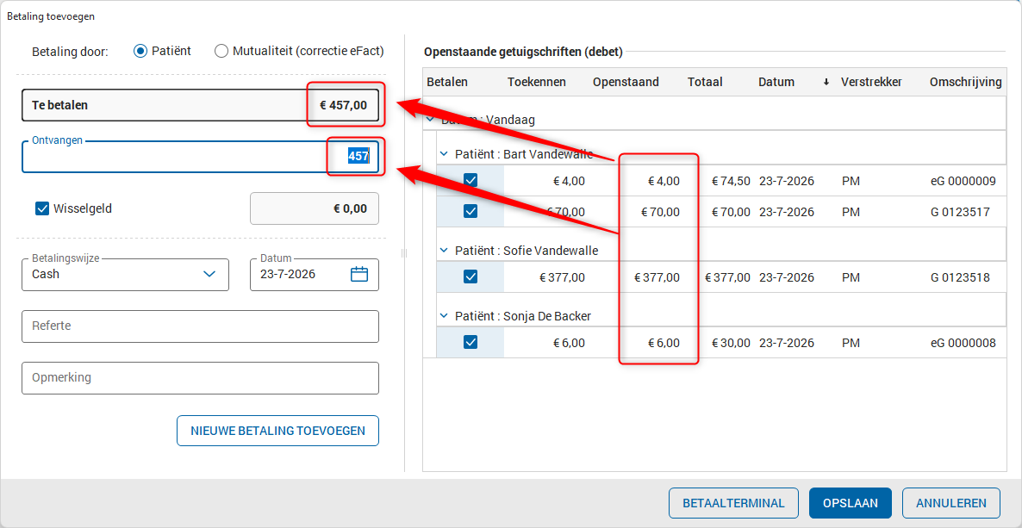Sort by the Openstaand column header
This screenshot has height=528, width=1022.
pos(626,82)
